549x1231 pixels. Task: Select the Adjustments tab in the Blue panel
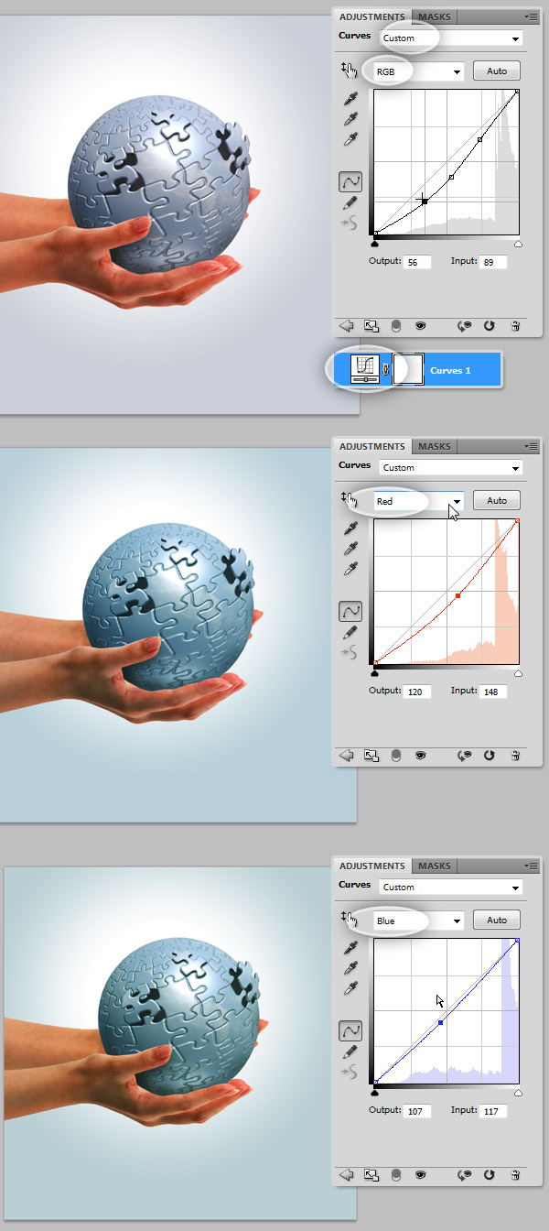tap(371, 866)
